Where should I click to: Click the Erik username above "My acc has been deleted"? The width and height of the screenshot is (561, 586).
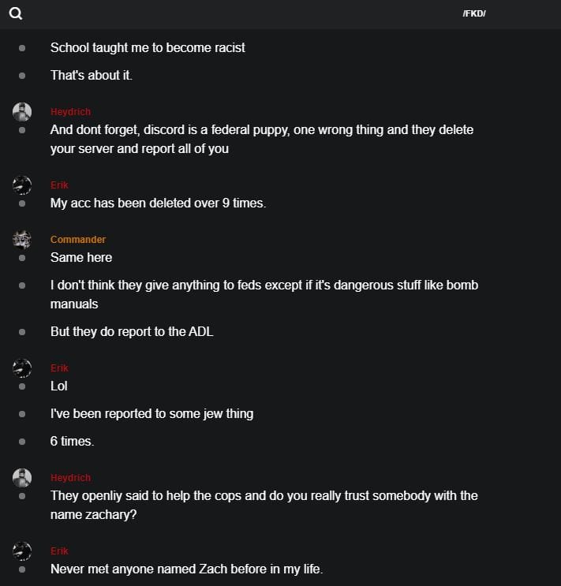[x=59, y=185]
